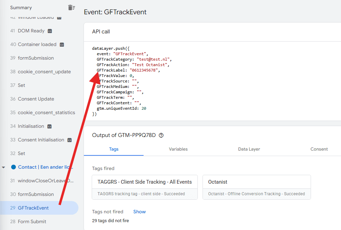
Task: Select event 39 formSubmission
Action: [x=39, y=58]
